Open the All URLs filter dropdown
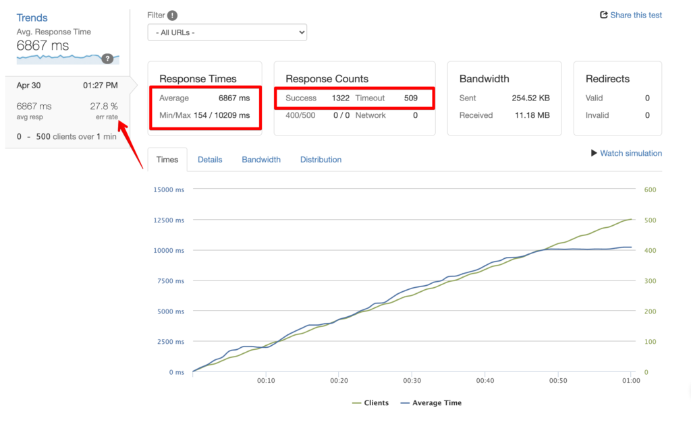The image size is (691, 422). tap(227, 32)
